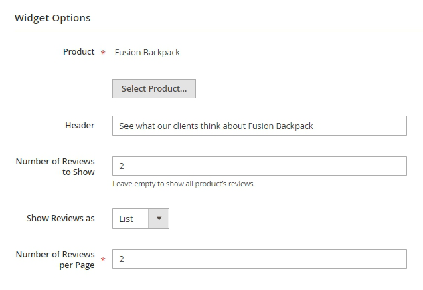Click the Header field label
Image resolution: width=423 pixels, height=290 pixels.
(x=80, y=126)
